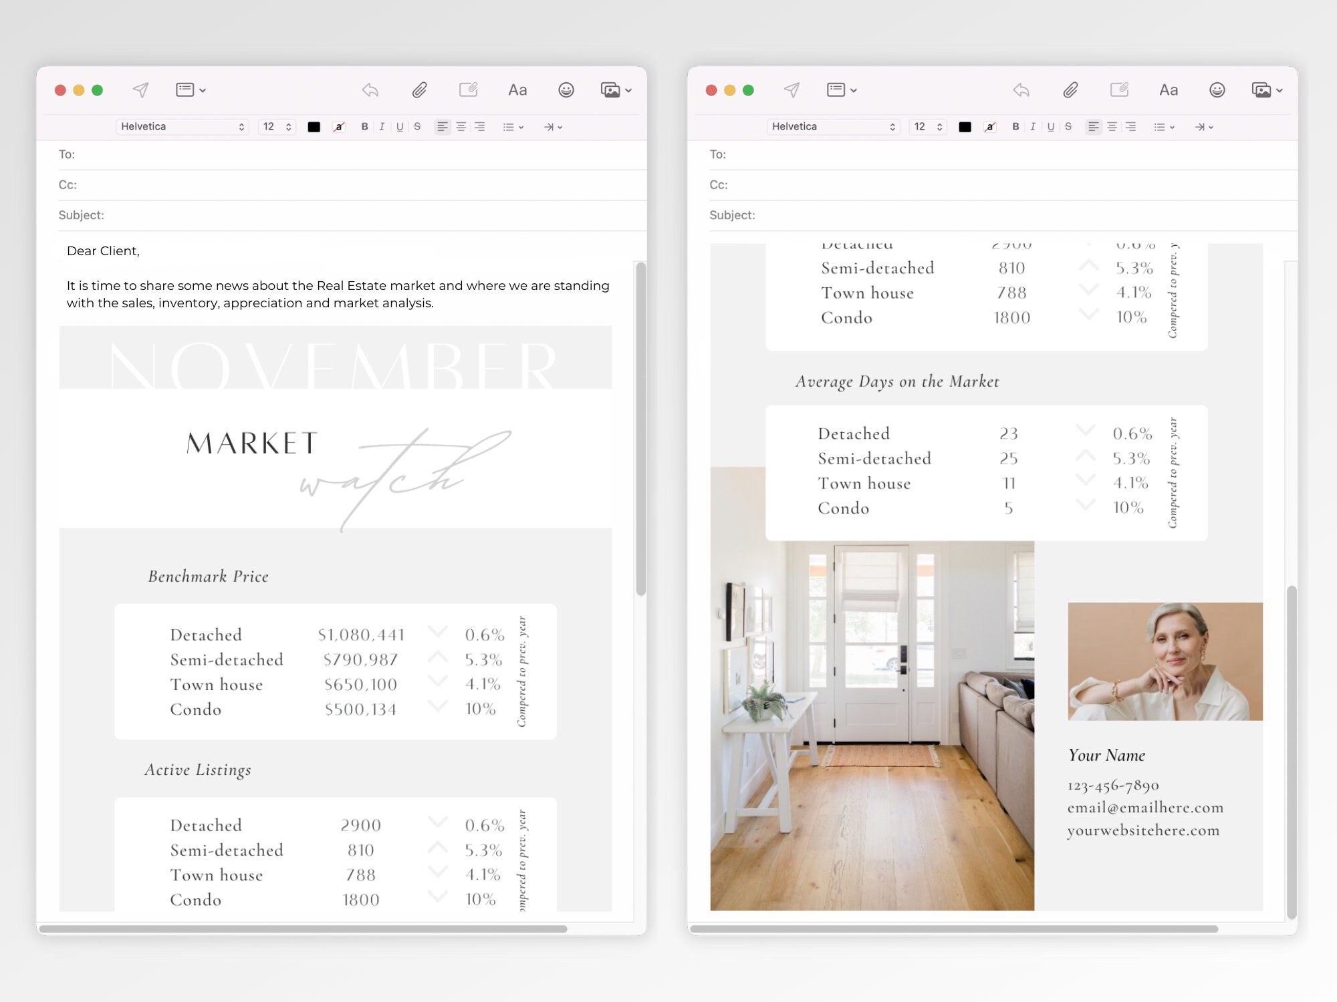The image size is (1337, 1002).
Task: Open the Helvetica font dropdown
Action: click(182, 126)
